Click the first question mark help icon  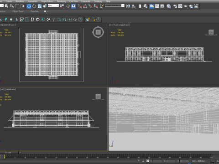[80, 20]
